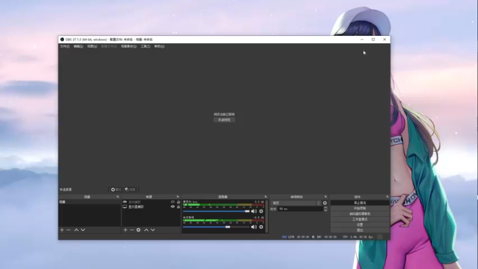Open the 帮助(H) menu
The image size is (478, 269).
(159, 47)
